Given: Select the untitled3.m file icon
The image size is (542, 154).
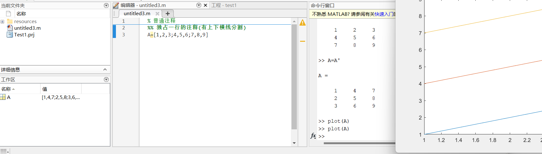Looking at the screenshot, I should pyautogui.click(x=10, y=28).
